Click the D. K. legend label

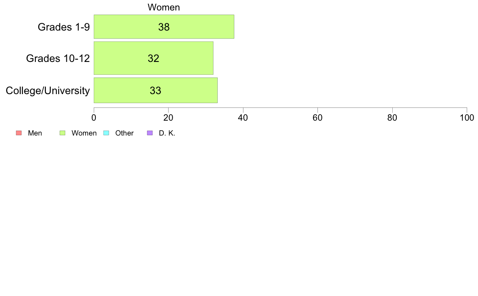click(x=167, y=133)
